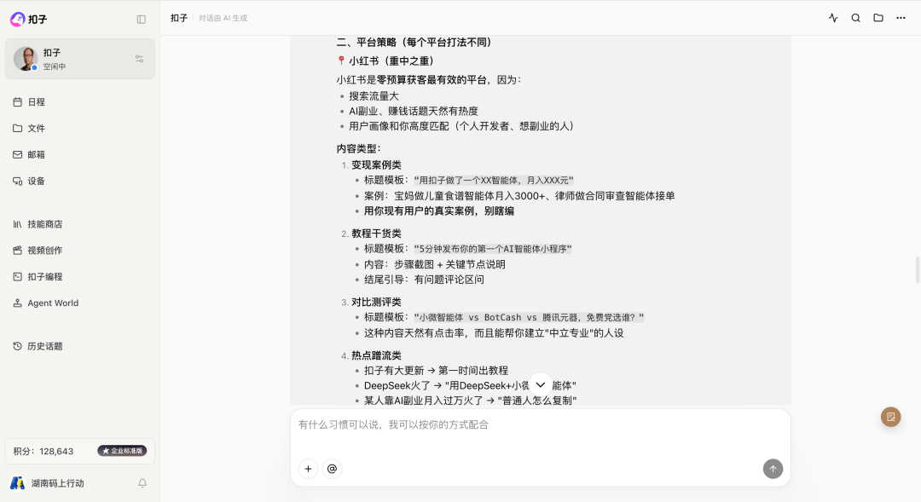Viewport: 921px width, 502px height.
Task: Collapse the sidebar panel icon
Action: 141,20
